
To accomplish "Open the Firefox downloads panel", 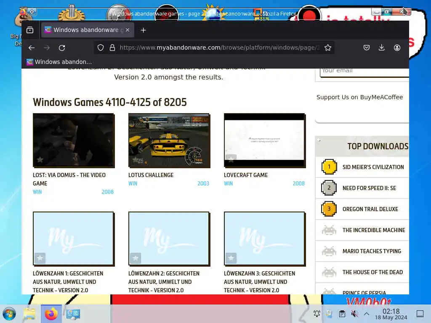I will [x=381, y=48].
